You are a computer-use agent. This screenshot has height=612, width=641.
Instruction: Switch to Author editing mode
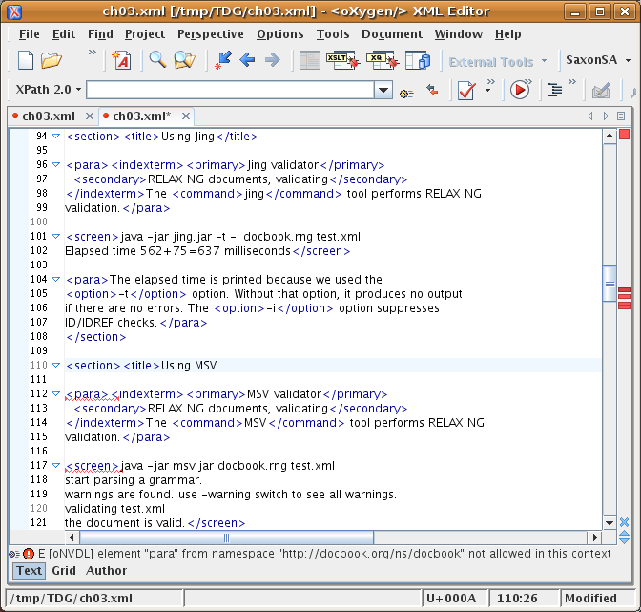[106, 571]
